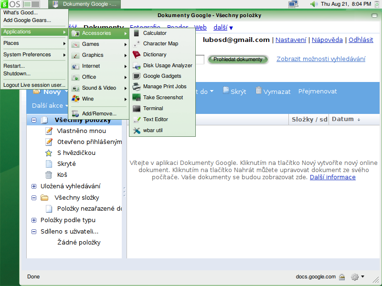
Task: Click the volume speaker tray icon
Action: tap(314, 4)
